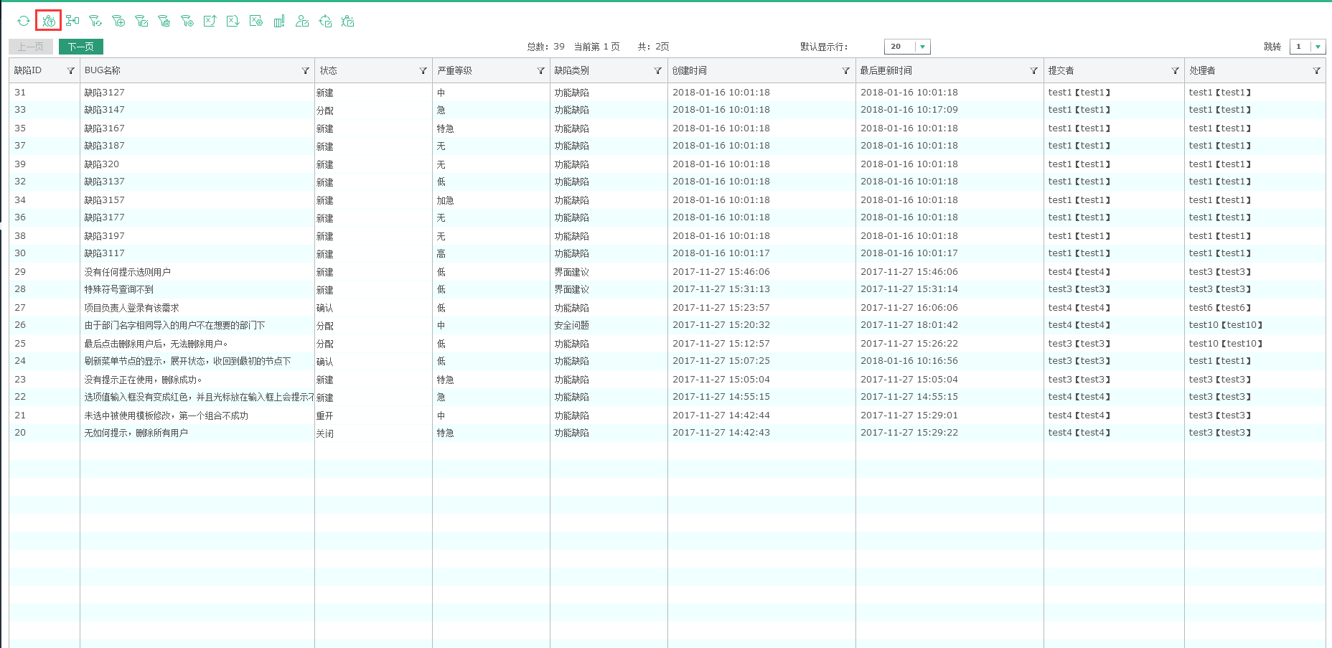This screenshot has width=1332, height=648.
Task: Click the user edit (assign handler) icon
Action: point(302,21)
